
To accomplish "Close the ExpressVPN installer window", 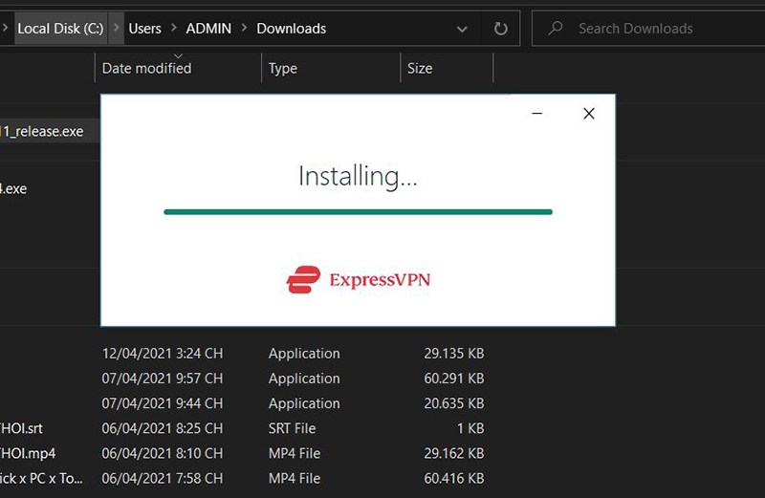I will tap(589, 114).
